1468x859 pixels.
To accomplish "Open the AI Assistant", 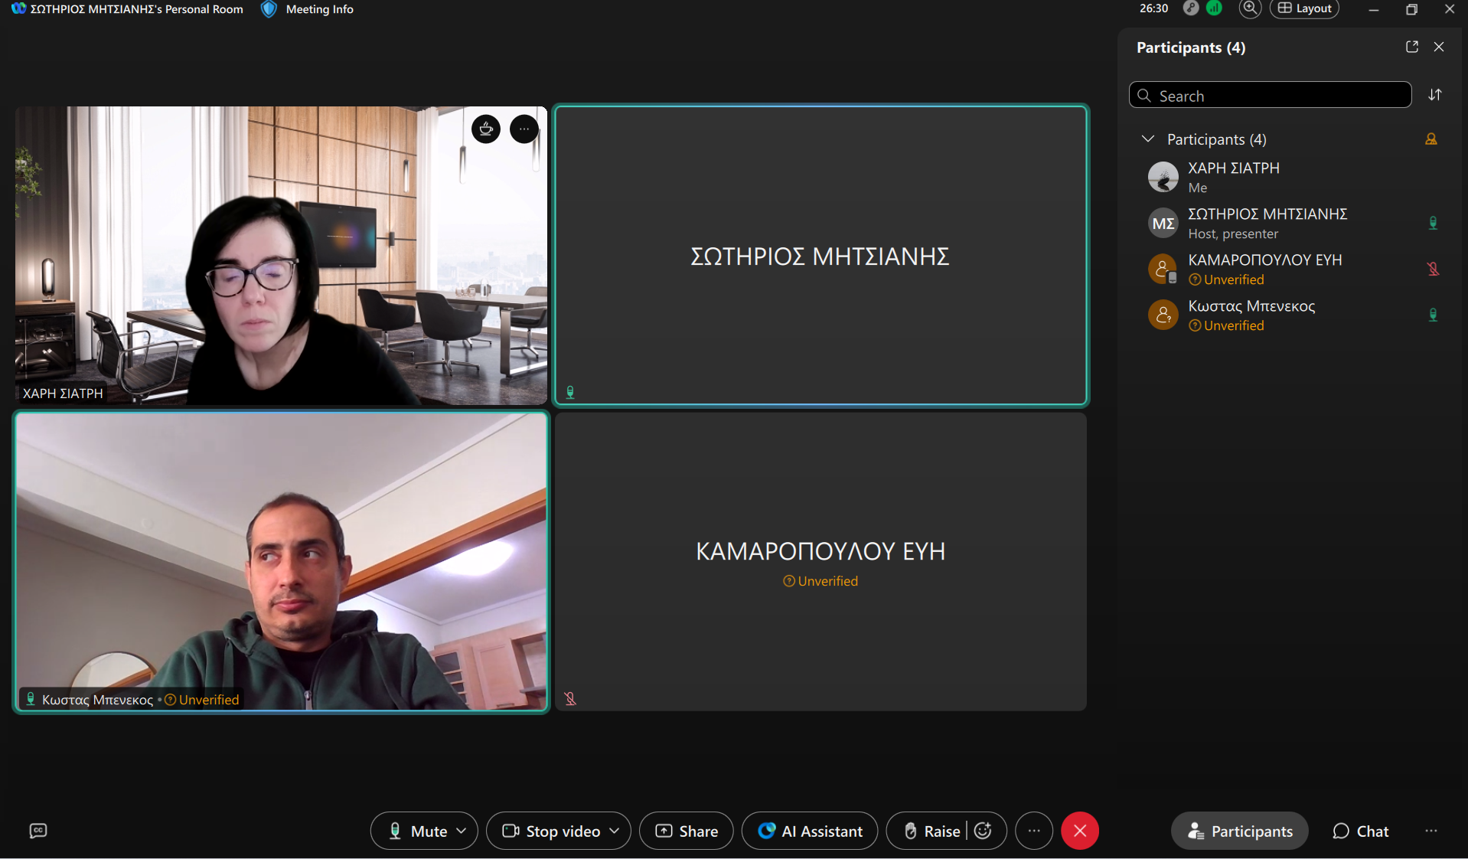I will pyautogui.click(x=809, y=831).
